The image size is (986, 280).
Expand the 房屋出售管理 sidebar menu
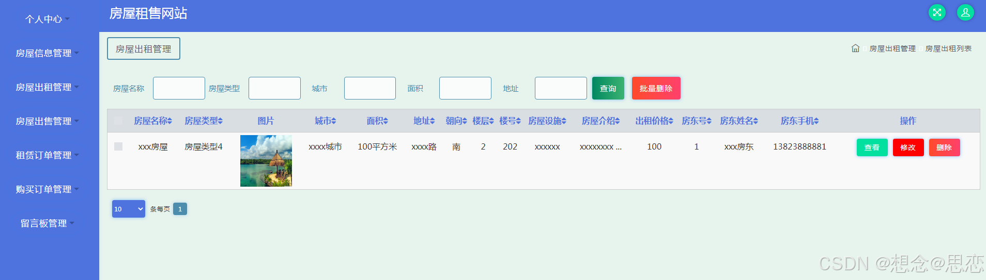pos(47,121)
